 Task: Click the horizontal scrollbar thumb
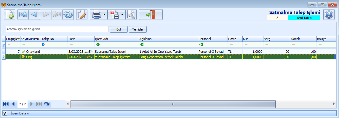point(173,104)
